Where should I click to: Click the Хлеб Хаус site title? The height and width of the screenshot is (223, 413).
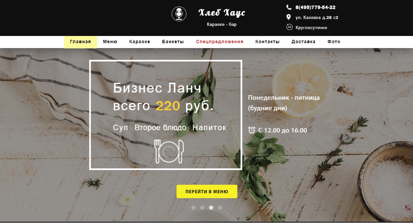(222, 13)
